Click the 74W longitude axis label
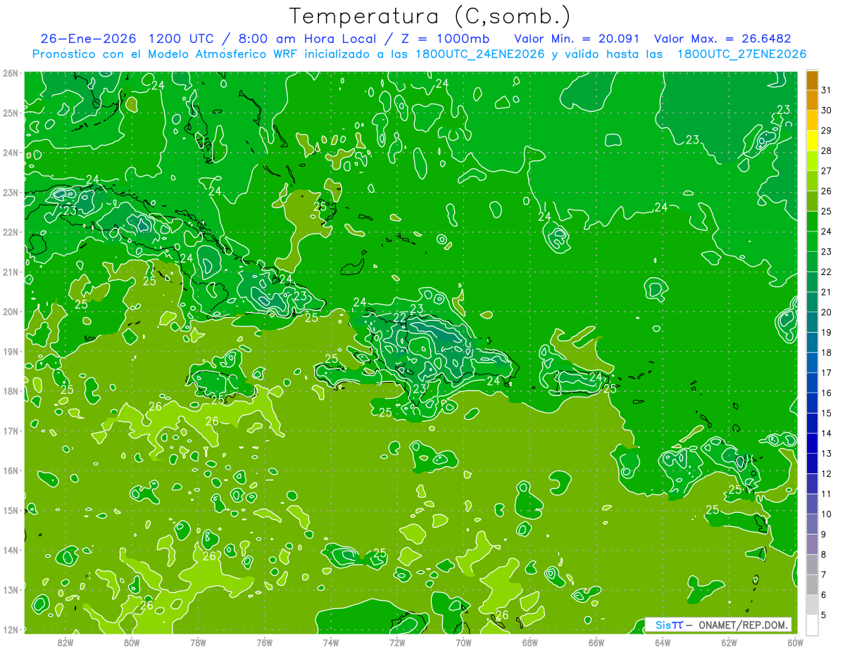The width and height of the screenshot is (845, 652). [x=331, y=643]
